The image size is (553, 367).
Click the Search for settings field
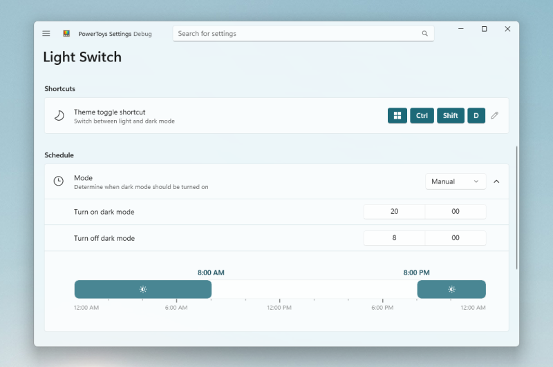297,33
